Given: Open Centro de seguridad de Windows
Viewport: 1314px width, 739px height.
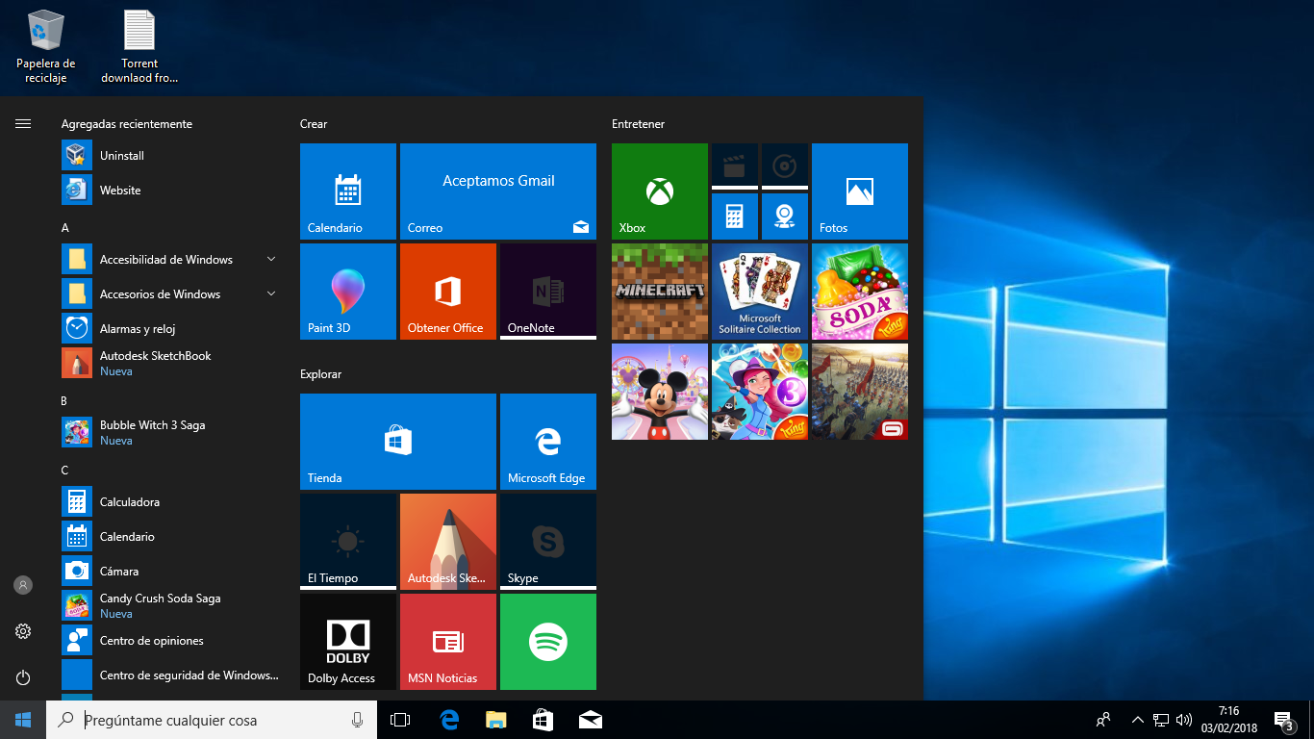Looking at the screenshot, I should coord(171,675).
